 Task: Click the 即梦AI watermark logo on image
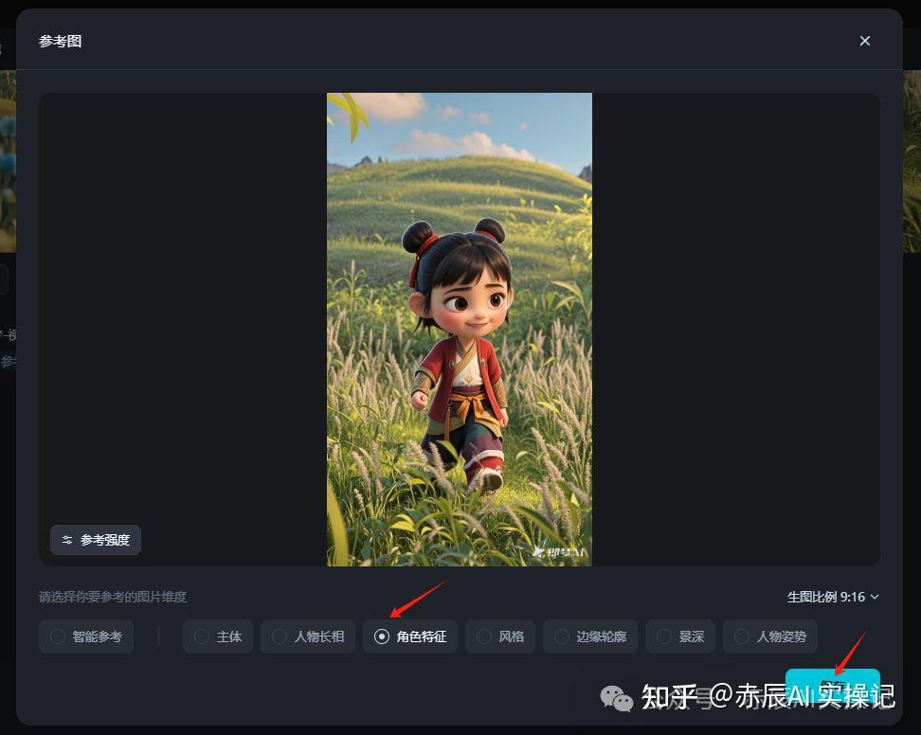tap(559, 552)
